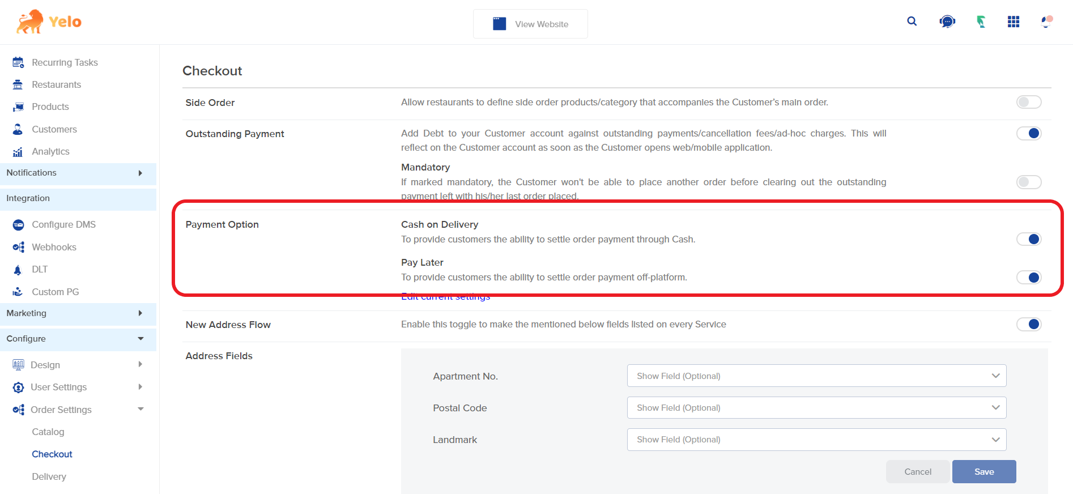Click the Analytics chart icon
This screenshot has height=494, width=1073.
pos(18,151)
